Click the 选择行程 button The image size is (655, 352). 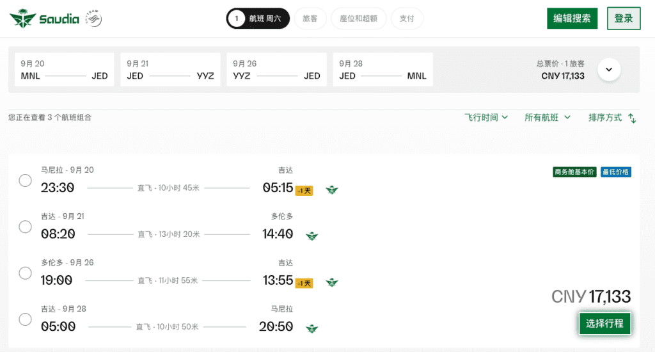pos(604,323)
